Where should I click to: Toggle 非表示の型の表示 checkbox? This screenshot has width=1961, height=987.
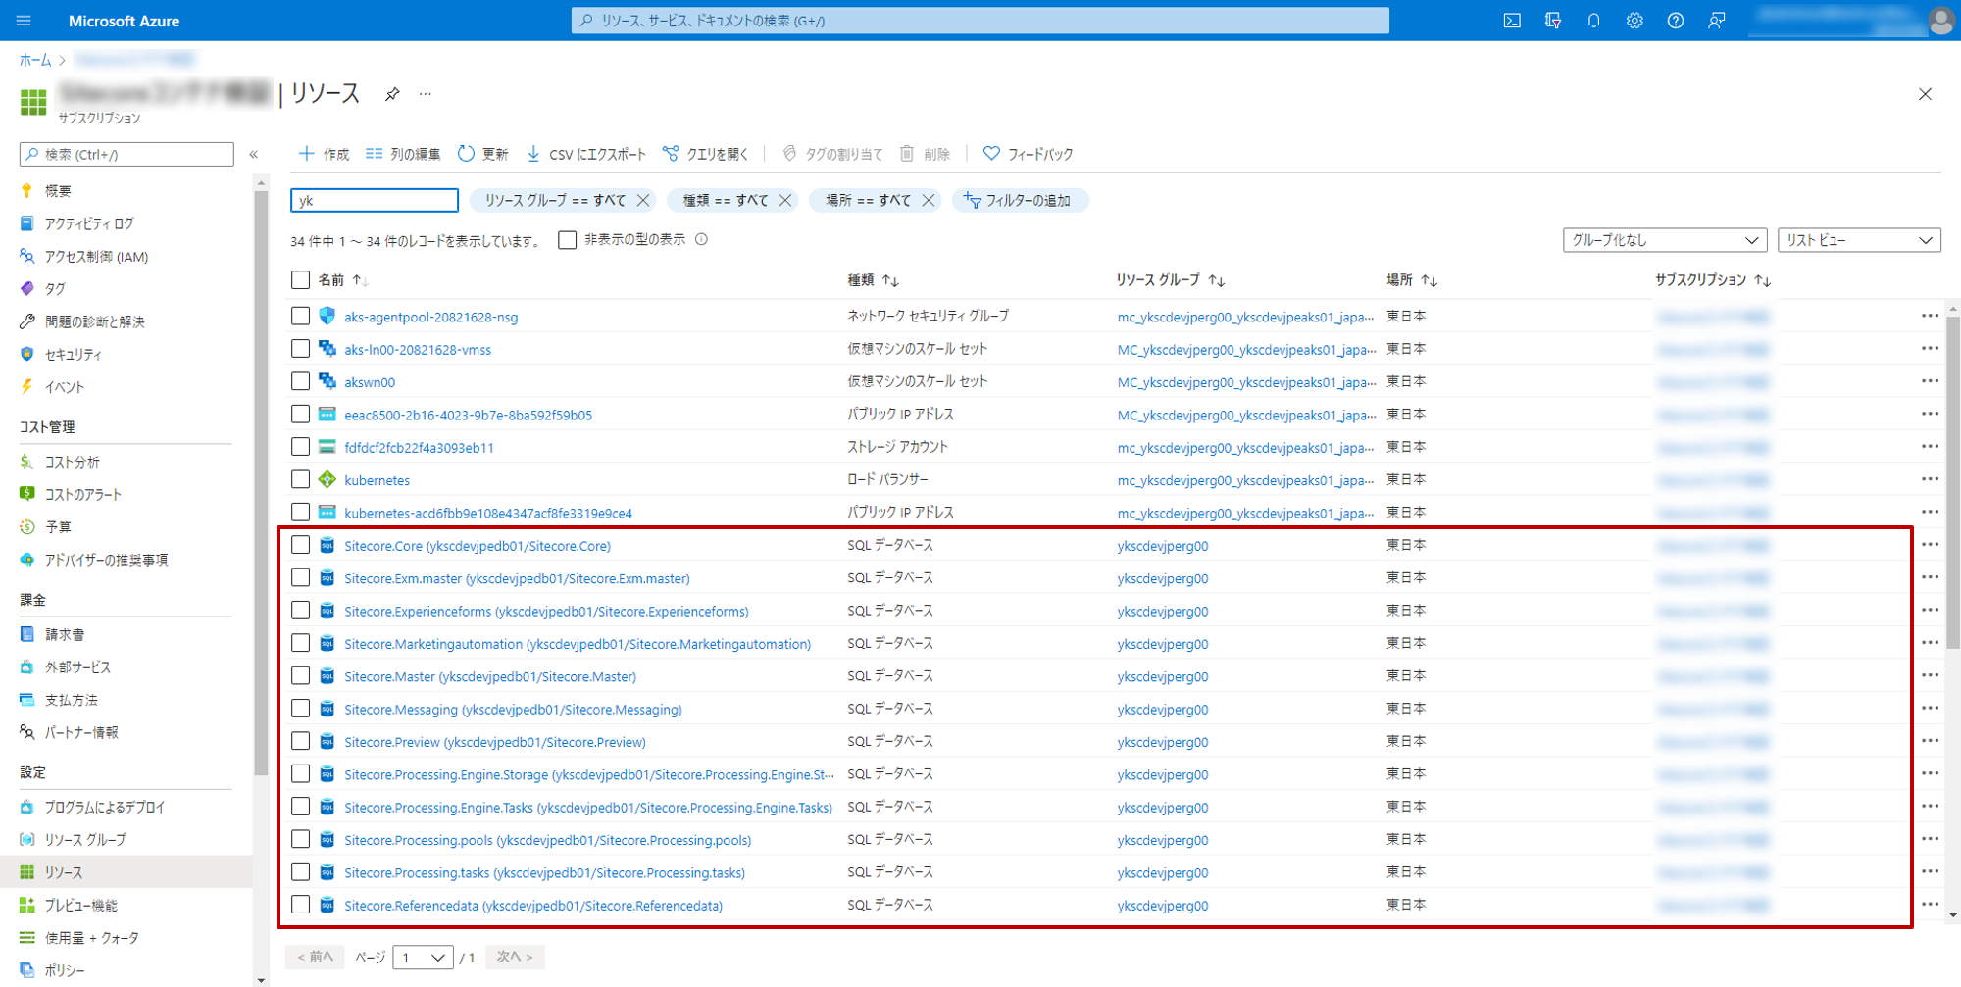[x=567, y=240]
